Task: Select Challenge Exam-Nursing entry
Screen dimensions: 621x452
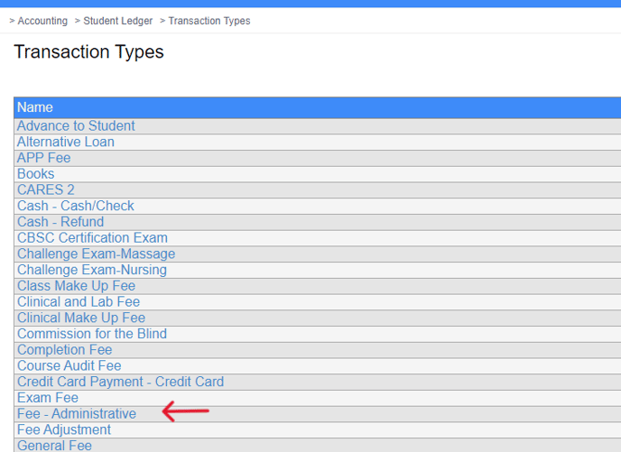Action: (92, 270)
